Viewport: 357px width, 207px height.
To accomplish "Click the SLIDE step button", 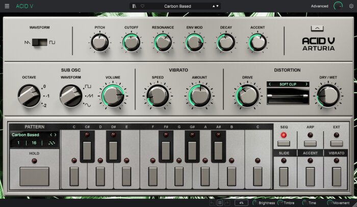I will (x=284, y=176).
